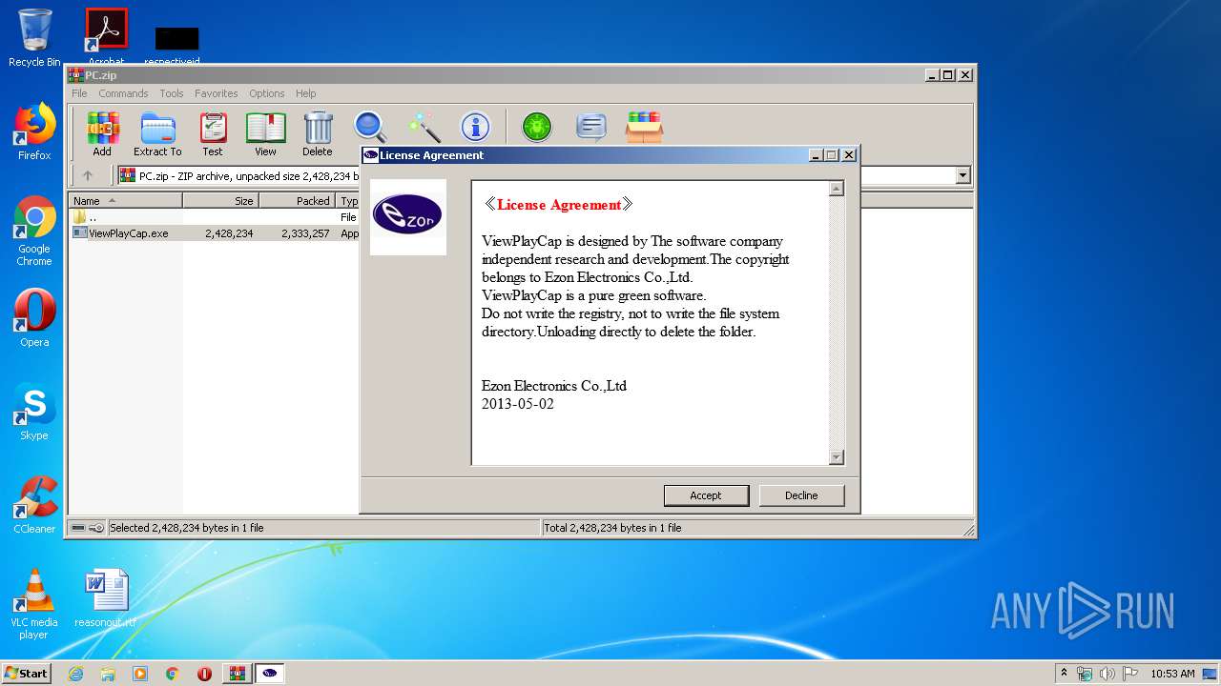Click Chrome icon in taskbar
1221x686 pixels.
172,674
